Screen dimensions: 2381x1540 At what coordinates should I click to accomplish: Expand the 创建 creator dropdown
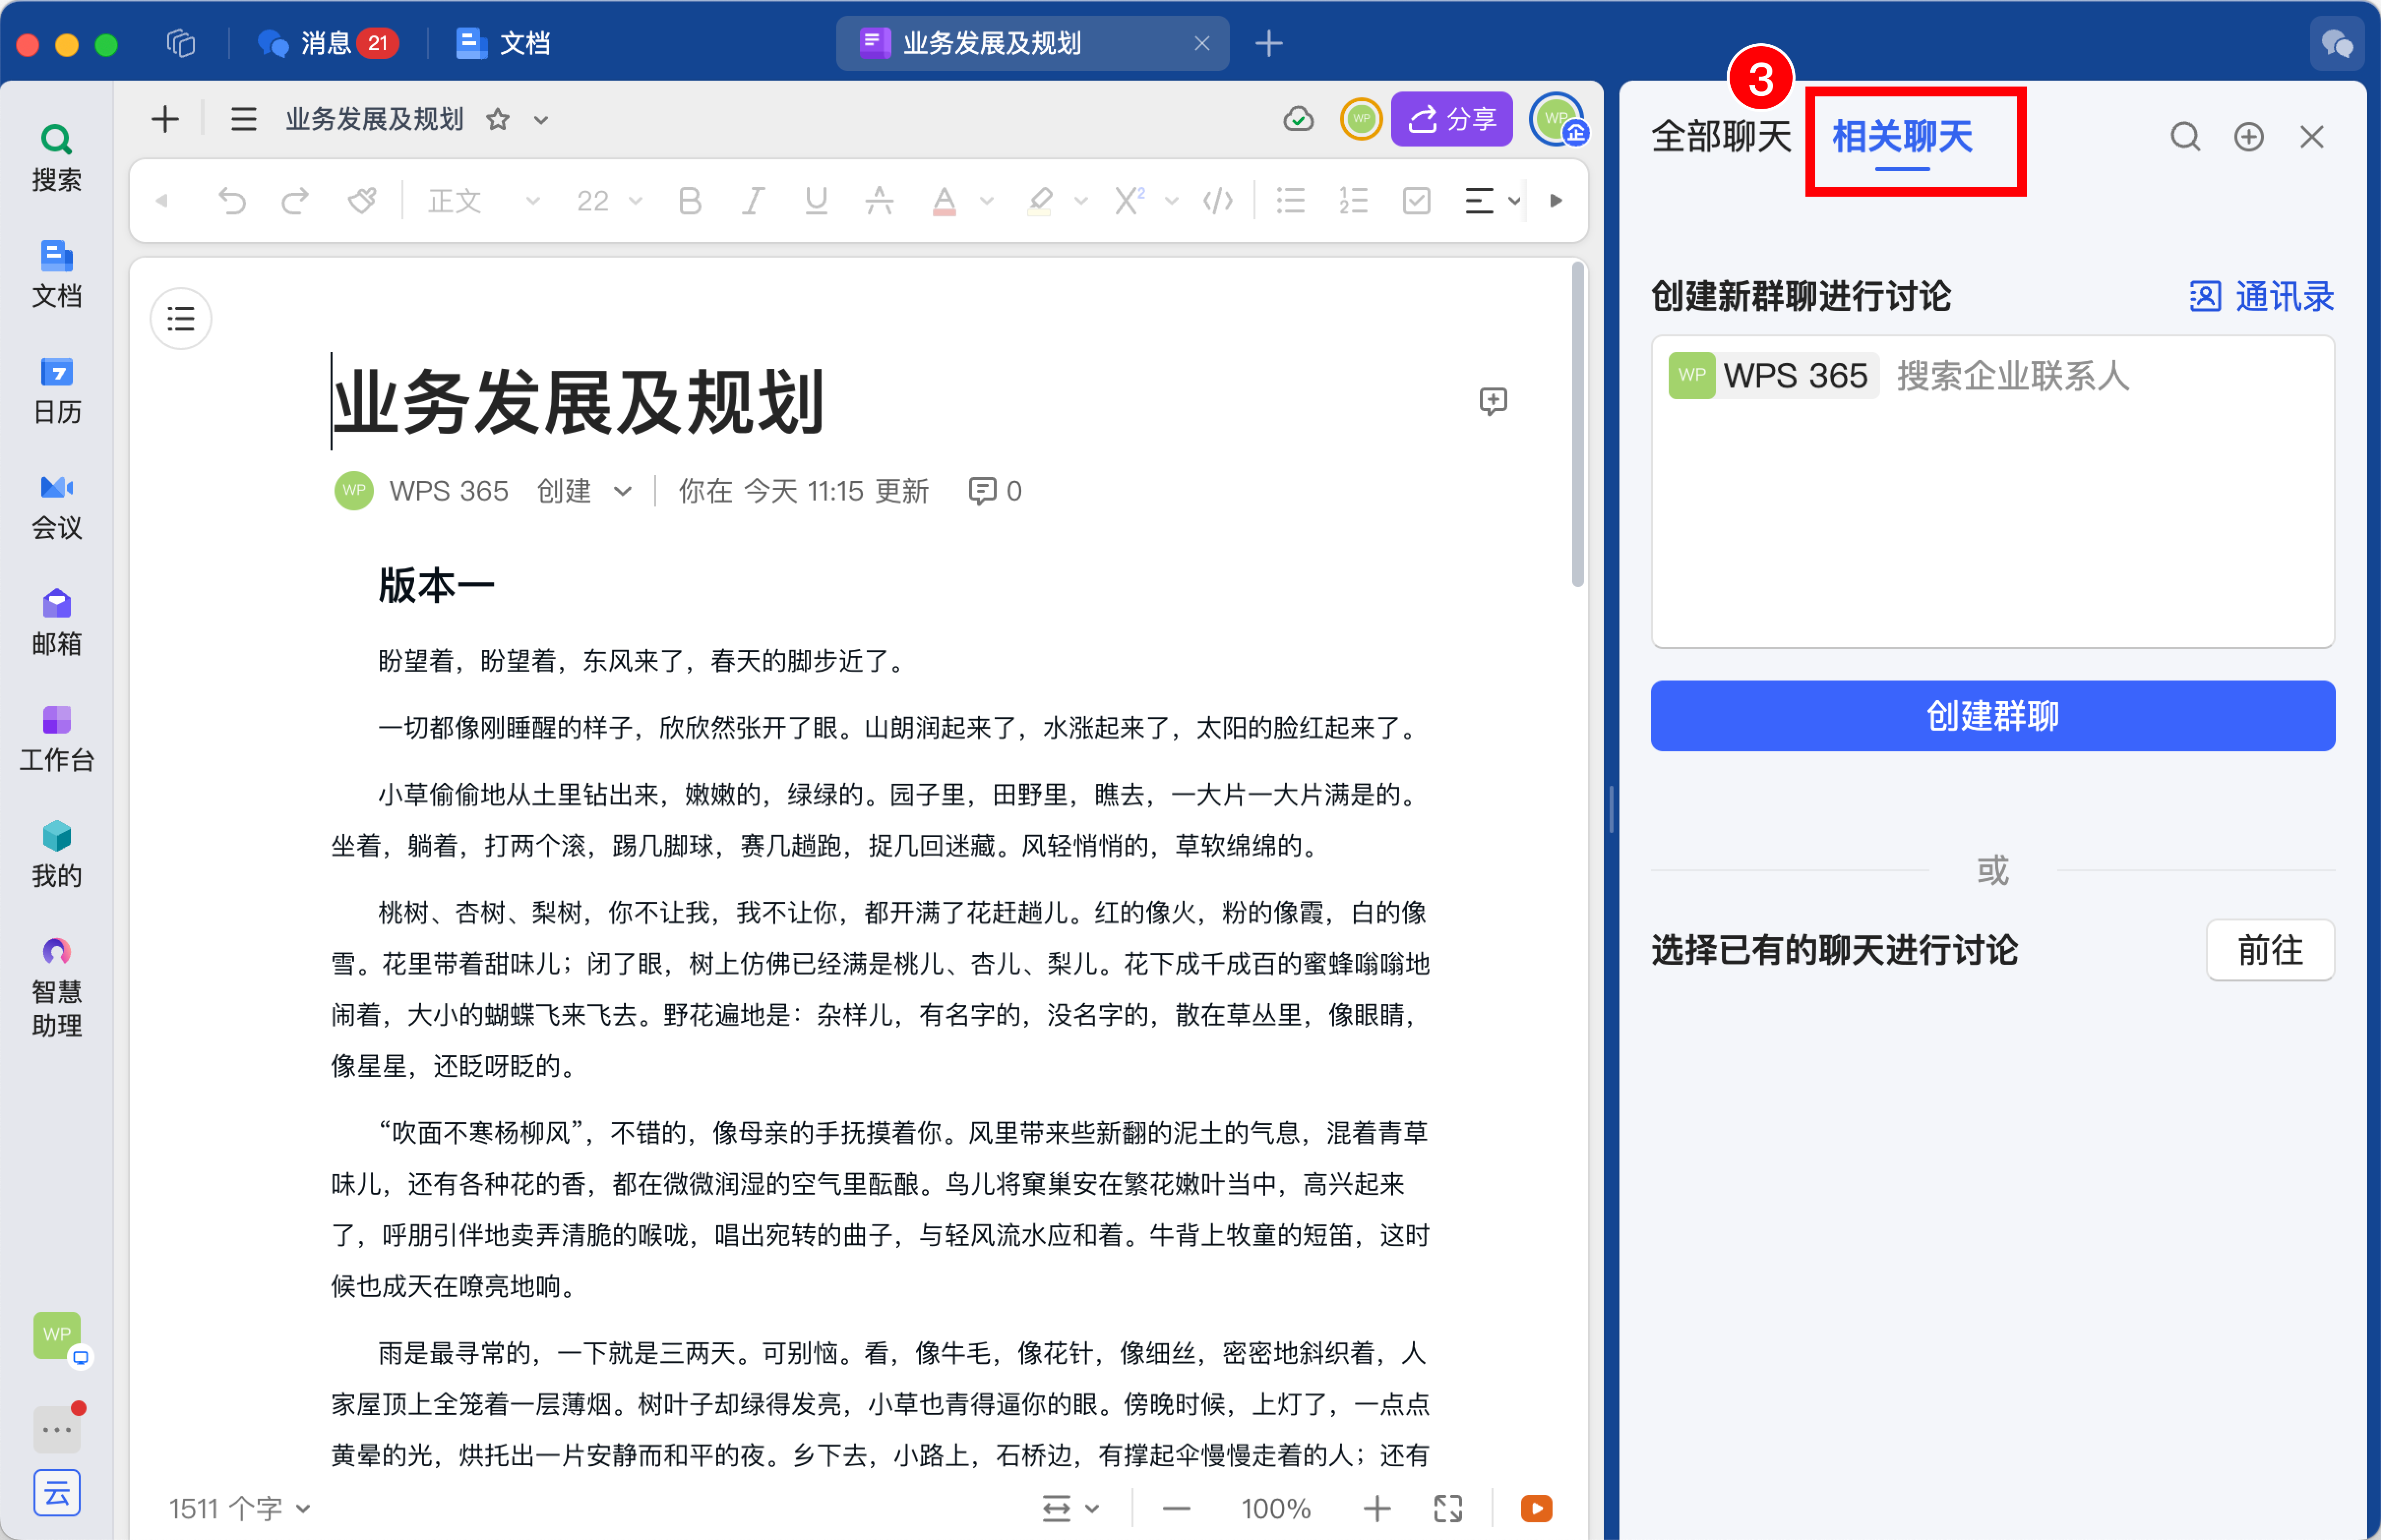(622, 491)
